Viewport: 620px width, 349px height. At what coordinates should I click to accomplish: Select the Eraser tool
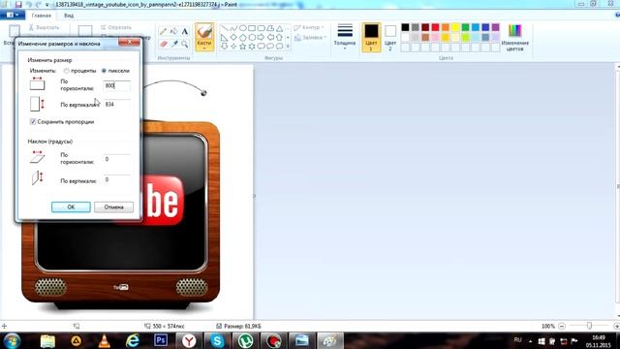tap(163, 44)
